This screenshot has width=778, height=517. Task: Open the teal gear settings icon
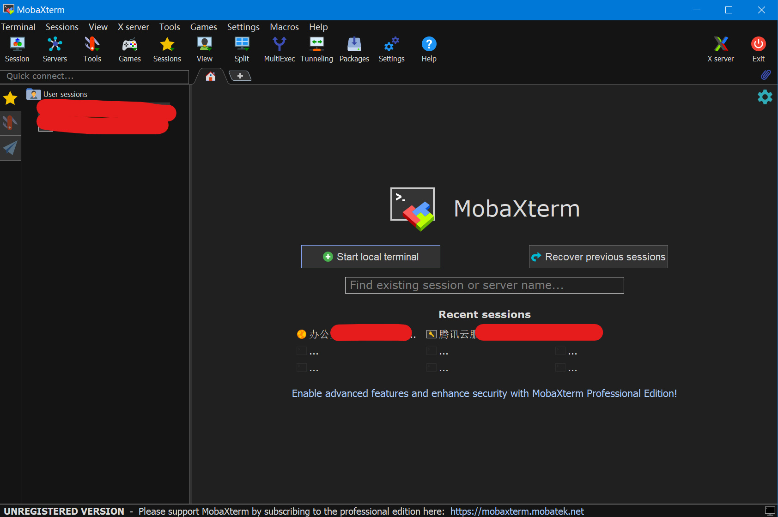tap(765, 97)
